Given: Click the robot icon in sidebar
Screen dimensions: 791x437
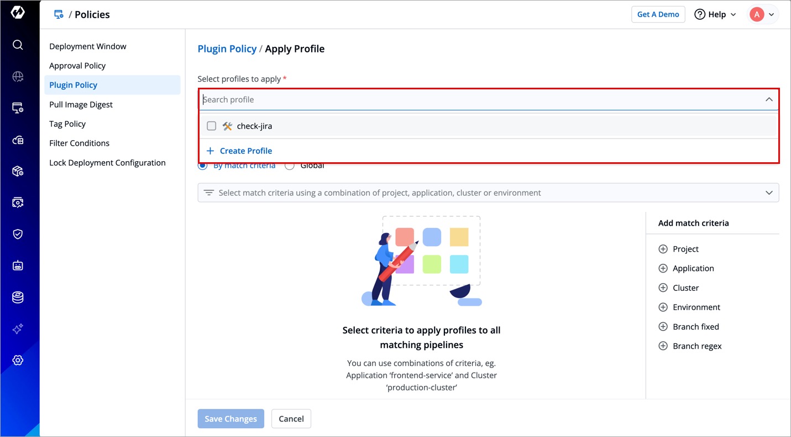Looking at the screenshot, I should coord(18,266).
